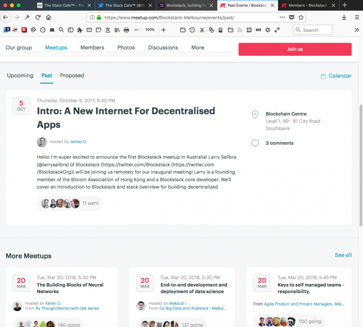Go to the browser home page
This screenshot has width=363, height=327.
pos(48,17)
